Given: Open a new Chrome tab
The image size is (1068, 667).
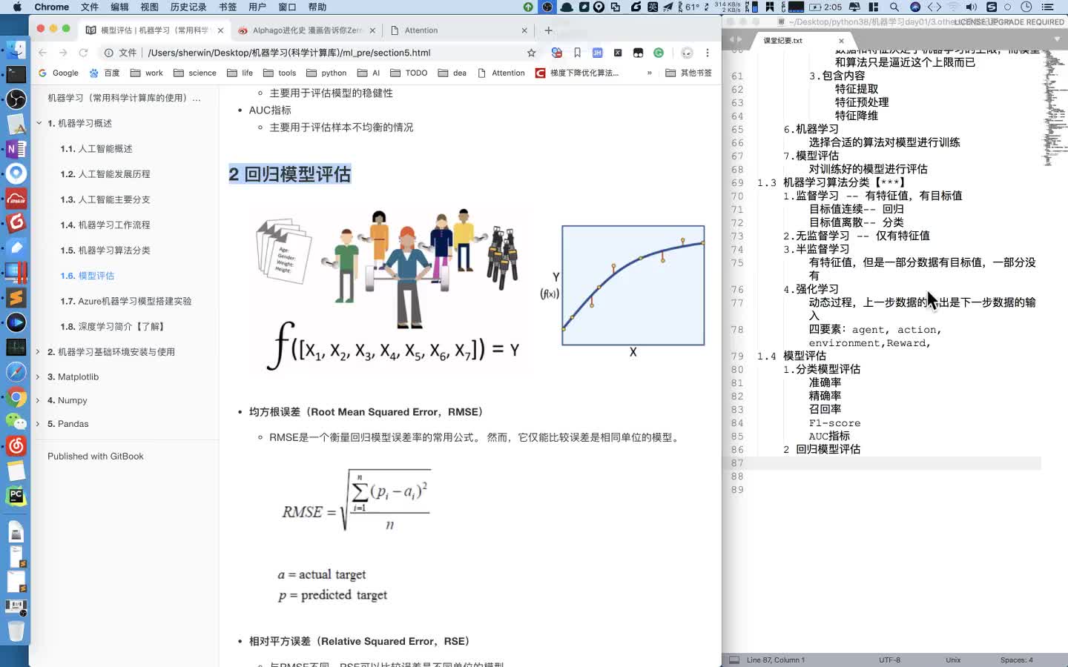Looking at the screenshot, I should tap(548, 30).
